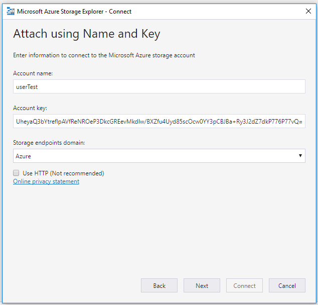
Task: Click the Attach using Name and Key heading
Action: [87, 34]
